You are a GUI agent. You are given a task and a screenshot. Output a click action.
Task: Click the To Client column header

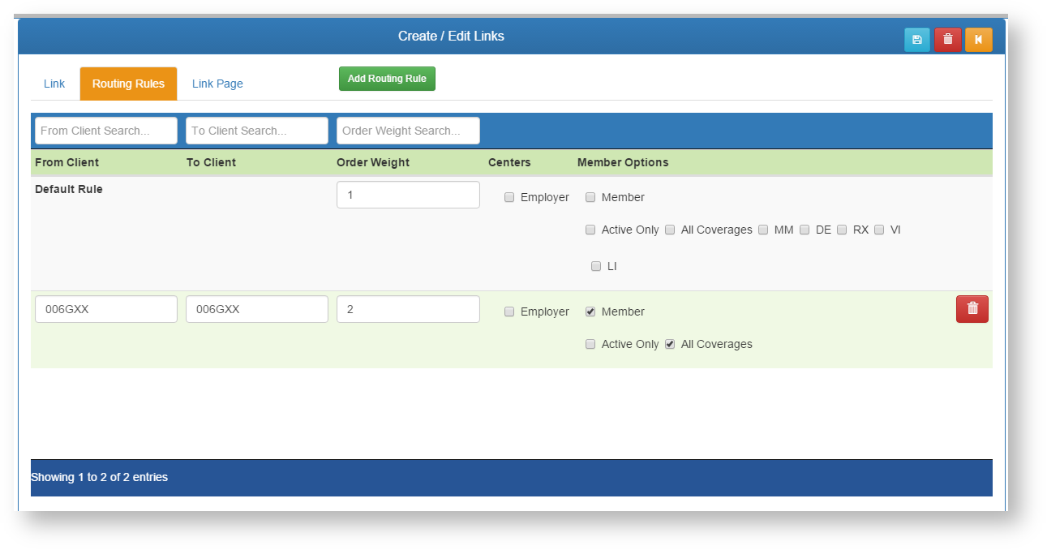(211, 162)
